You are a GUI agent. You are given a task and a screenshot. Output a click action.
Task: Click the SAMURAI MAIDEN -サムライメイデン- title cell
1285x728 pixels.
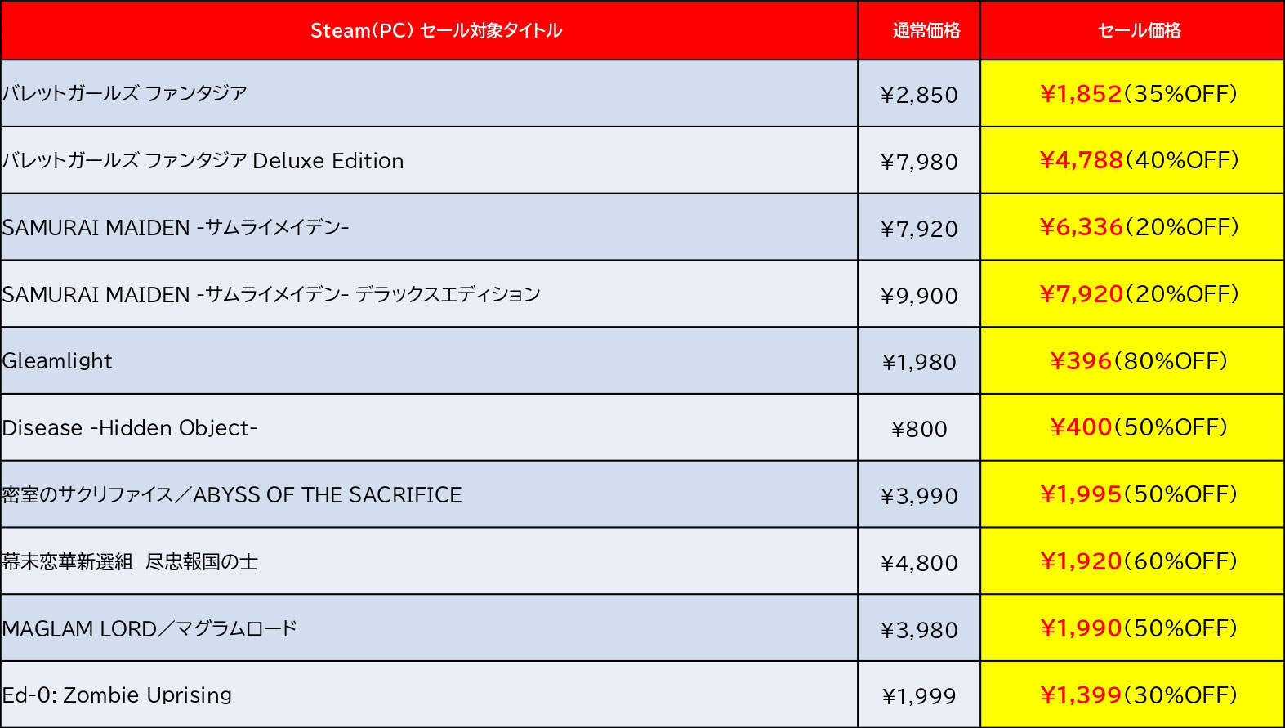click(x=429, y=227)
